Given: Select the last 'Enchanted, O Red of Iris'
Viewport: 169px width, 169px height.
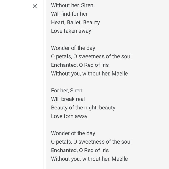Looking at the screenshot, I should click(x=80, y=150).
